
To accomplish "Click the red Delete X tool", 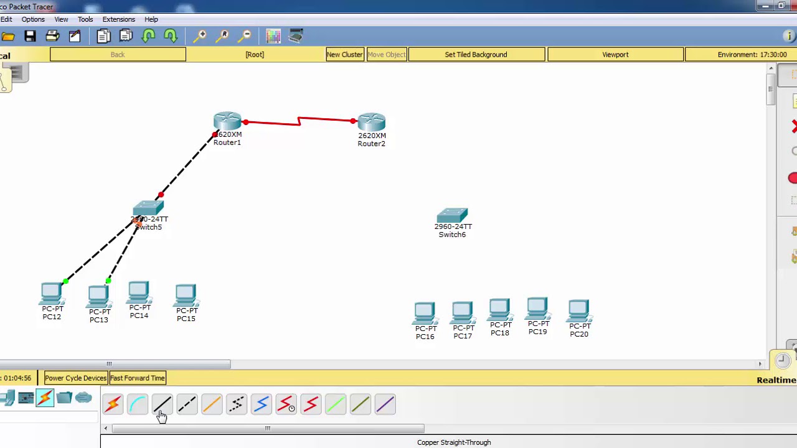I will 793,127.
